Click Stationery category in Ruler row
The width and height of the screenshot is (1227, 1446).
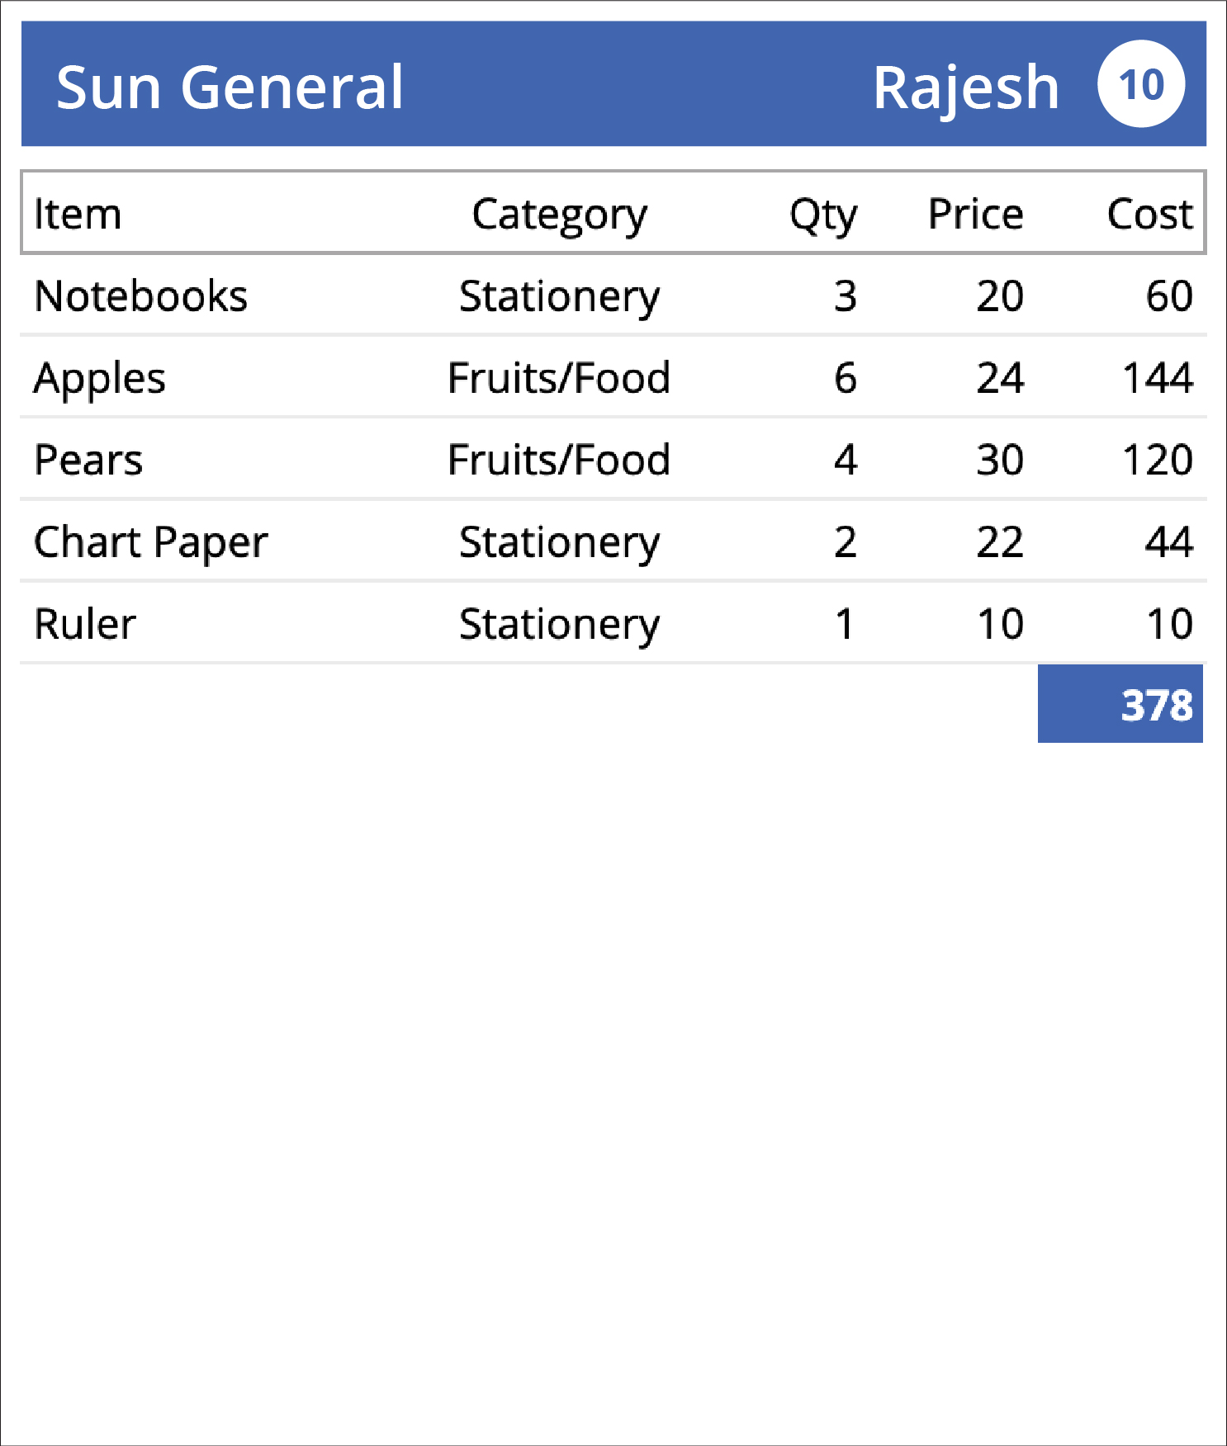pyautogui.click(x=560, y=625)
